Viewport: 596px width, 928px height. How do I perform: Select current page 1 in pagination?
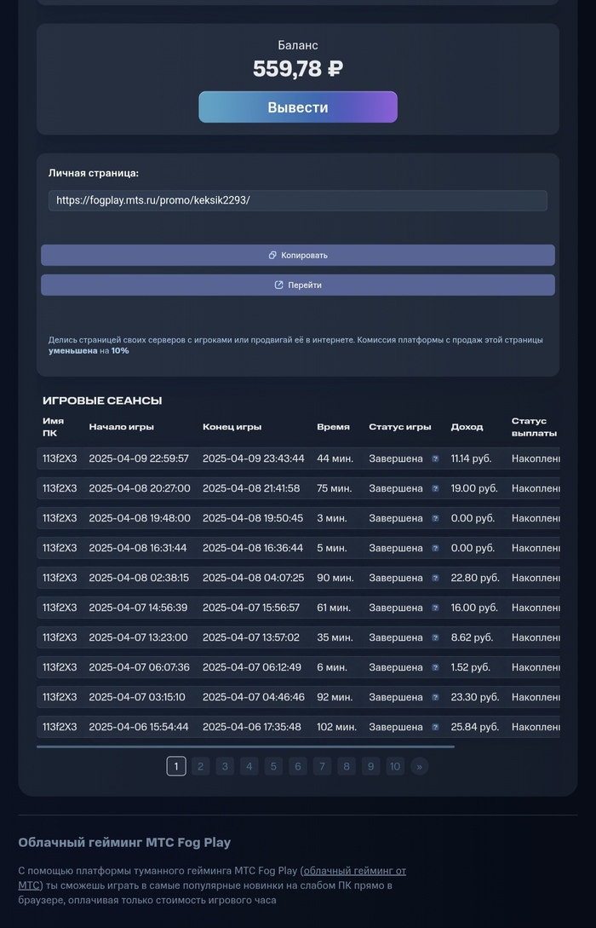(176, 766)
